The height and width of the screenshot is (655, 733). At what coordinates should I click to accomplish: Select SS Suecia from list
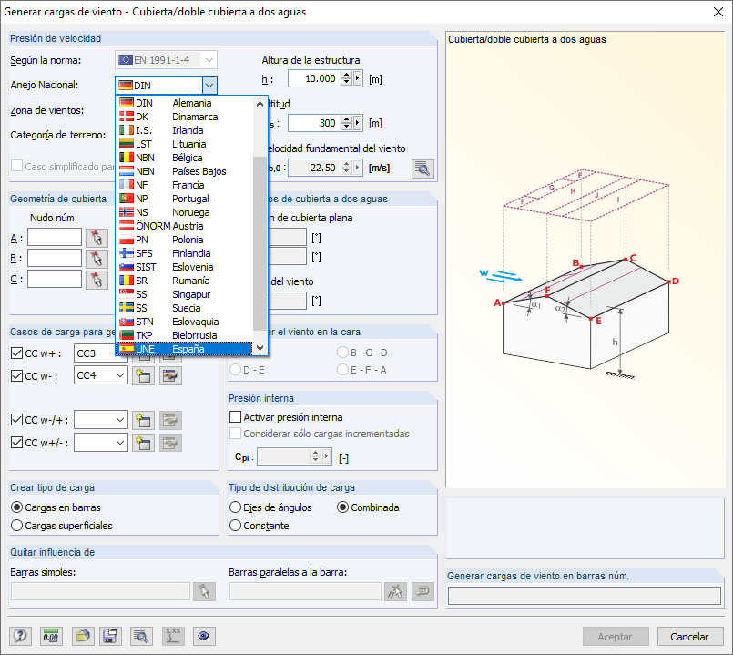184,308
